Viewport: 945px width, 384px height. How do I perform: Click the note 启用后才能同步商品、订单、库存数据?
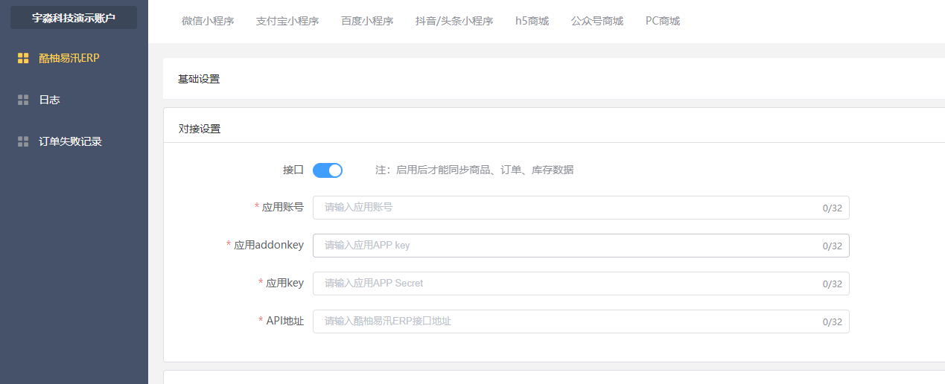(474, 170)
